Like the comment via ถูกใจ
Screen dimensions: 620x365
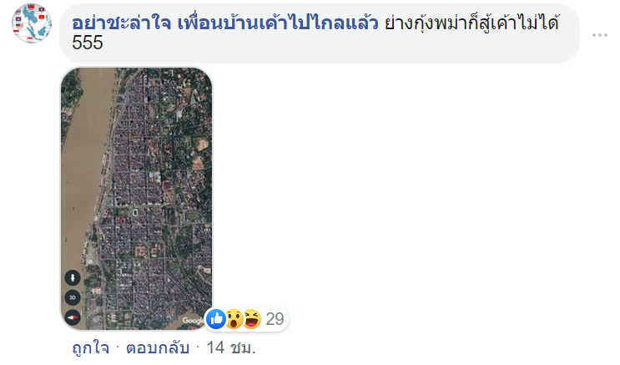click(91, 348)
